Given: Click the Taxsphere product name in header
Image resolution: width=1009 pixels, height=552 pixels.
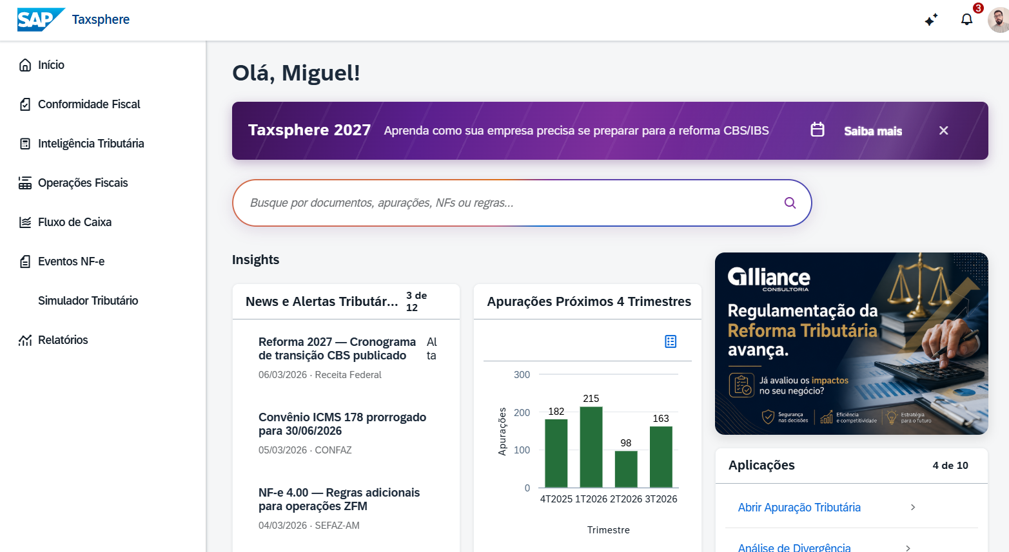Looking at the screenshot, I should click(101, 19).
